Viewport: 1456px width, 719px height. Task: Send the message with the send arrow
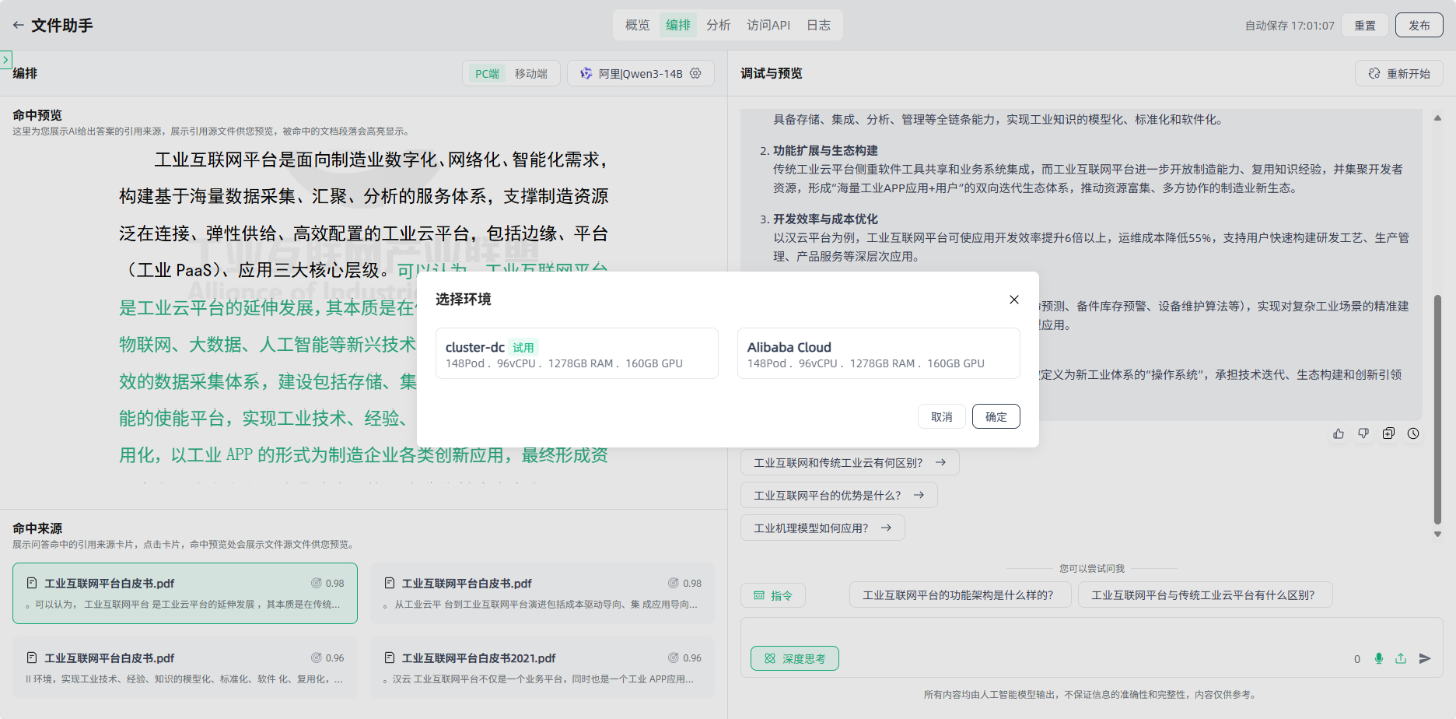click(1425, 658)
